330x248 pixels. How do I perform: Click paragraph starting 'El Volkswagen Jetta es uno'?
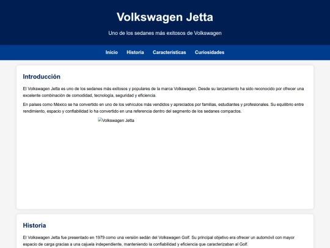[163, 92]
